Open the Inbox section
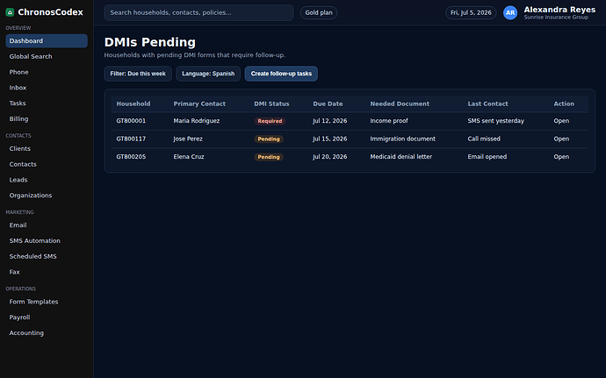The width and height of the screenshot is (606, 378). (47, 88)
